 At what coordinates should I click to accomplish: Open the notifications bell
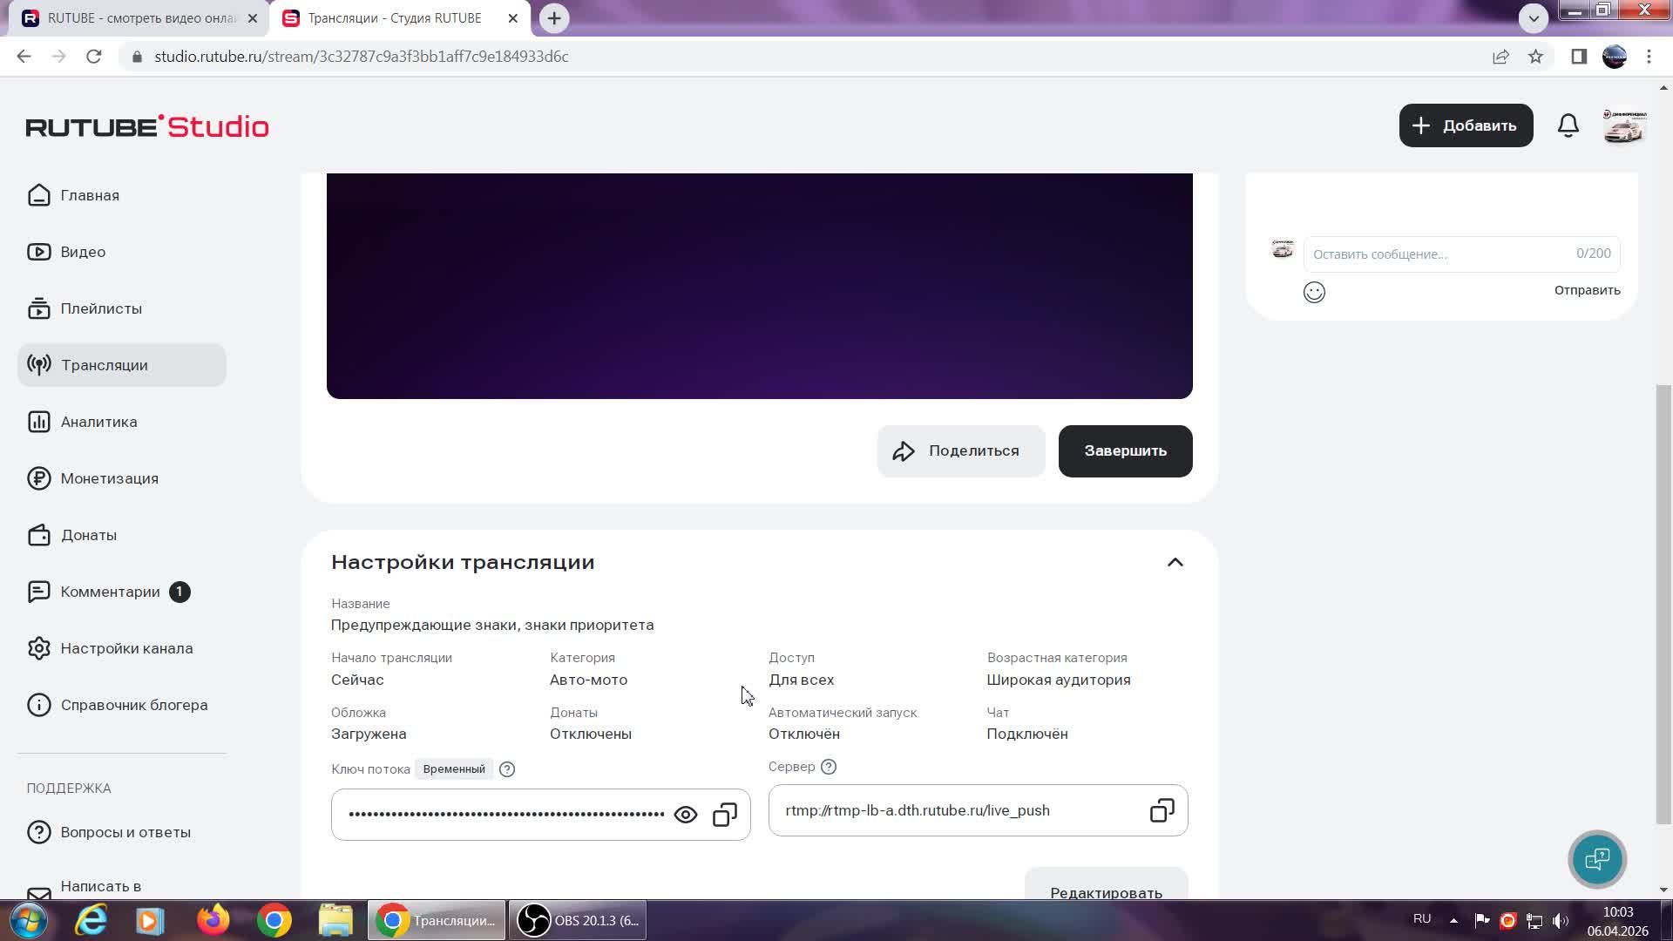1568,125
